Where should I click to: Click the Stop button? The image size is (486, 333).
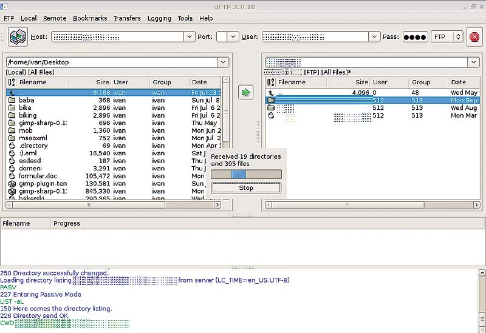point(246,188)
